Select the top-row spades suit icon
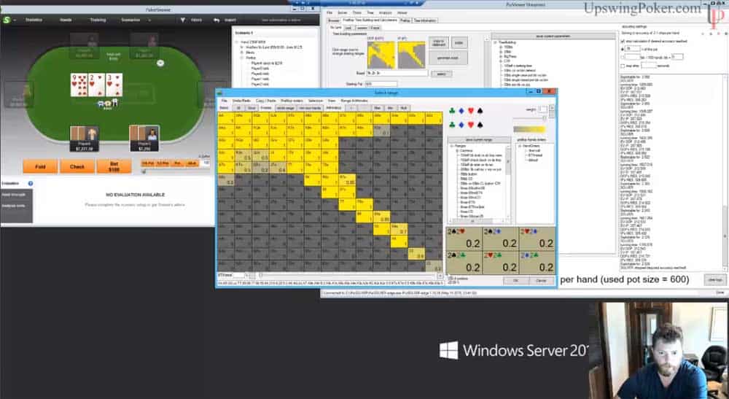The width and height of the screenshot is (729, 399). point(480,111)
